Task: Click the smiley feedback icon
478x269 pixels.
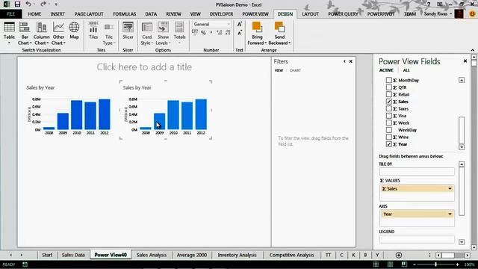Action: (x=472, y=13)
